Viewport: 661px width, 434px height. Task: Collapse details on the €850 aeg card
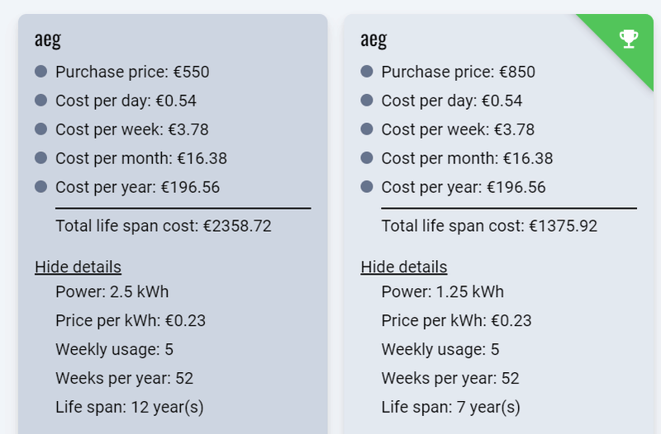[404, 267]
